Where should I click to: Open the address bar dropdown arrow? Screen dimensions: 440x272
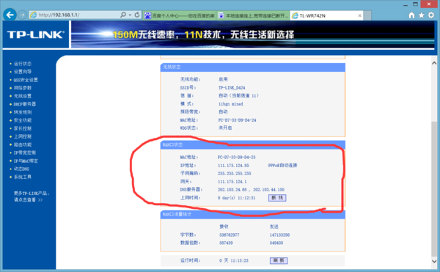(130, 15)
